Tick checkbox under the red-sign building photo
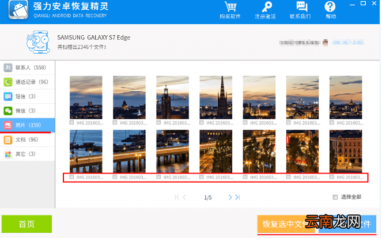Screen dimensions: 382x238 pos(289,177)
